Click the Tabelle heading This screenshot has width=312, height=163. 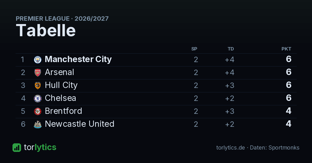tap(46, 31)
